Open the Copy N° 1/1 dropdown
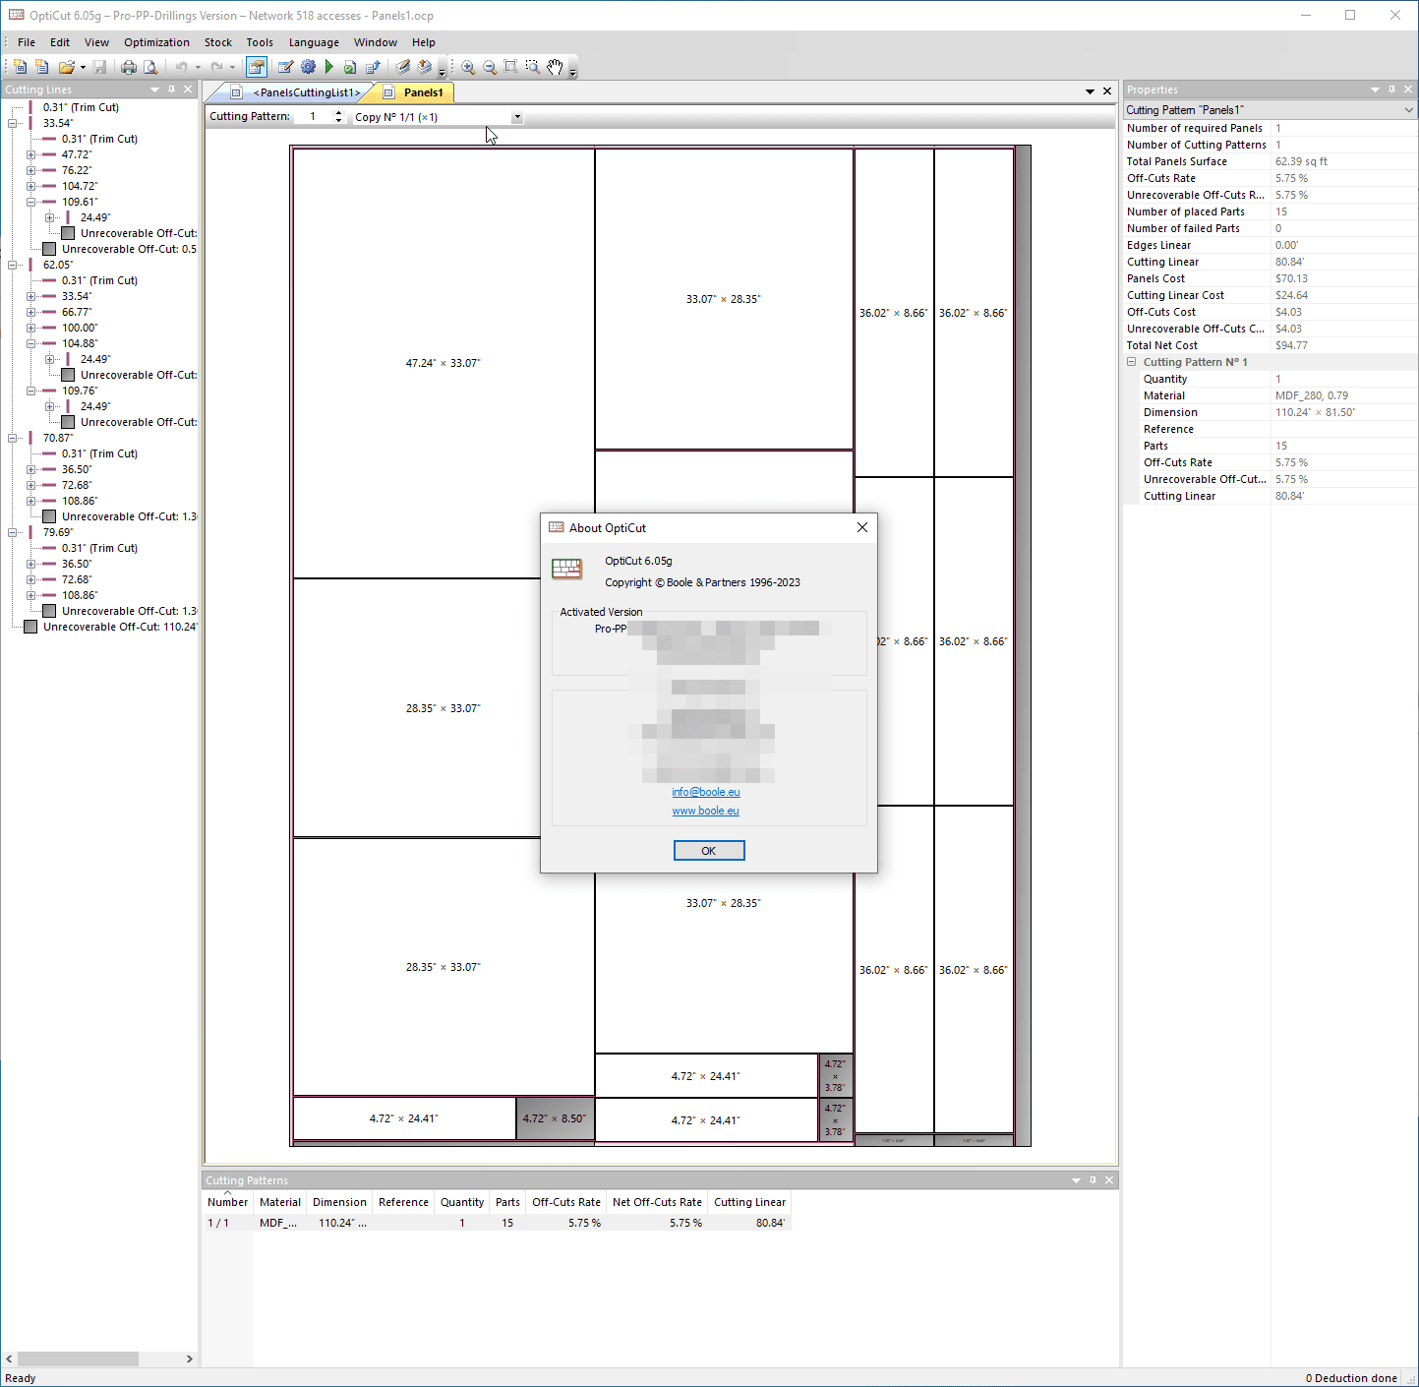This screenshot has height=1387, width=1419. click(517, 117)
